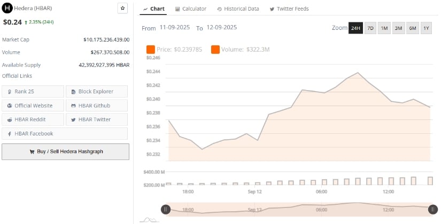This screenshot has height=224, width=441.
Task: Open the HBAR Twitter link
Action: coord(96,119)
